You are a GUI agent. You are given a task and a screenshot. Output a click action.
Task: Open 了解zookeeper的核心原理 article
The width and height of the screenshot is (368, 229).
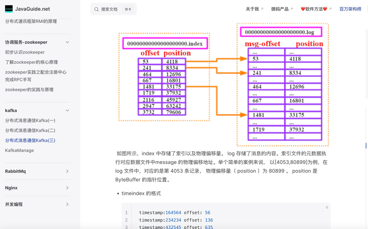pyautogui.click(x=31, y=62)
